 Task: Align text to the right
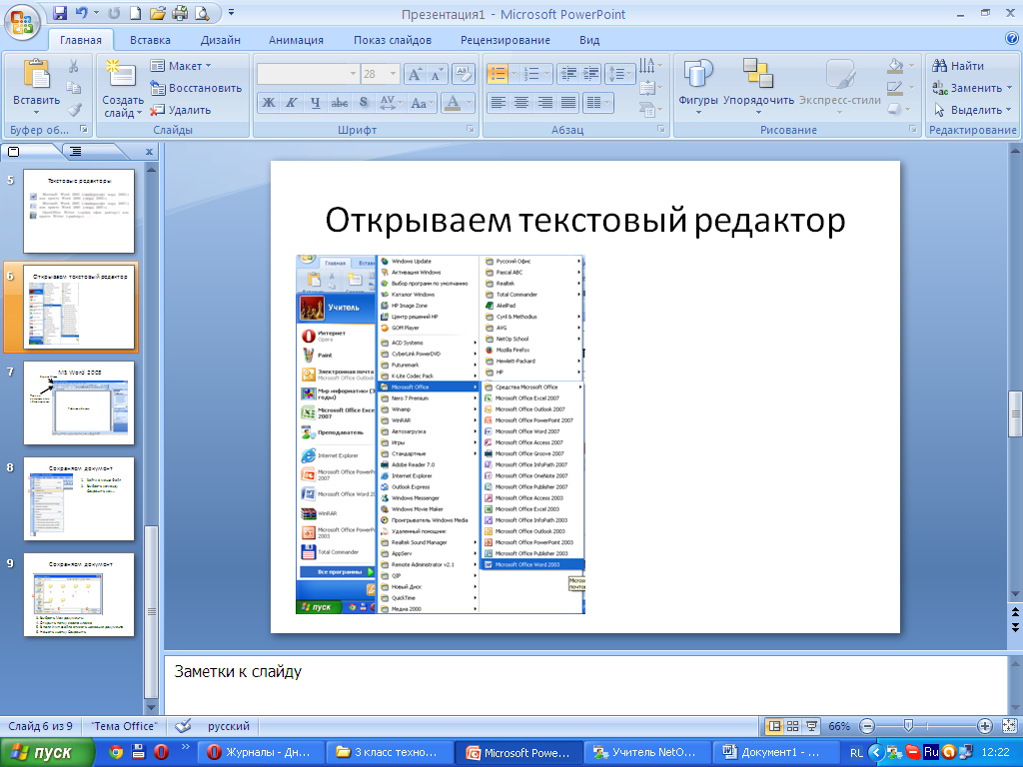(x=544, y=103)
